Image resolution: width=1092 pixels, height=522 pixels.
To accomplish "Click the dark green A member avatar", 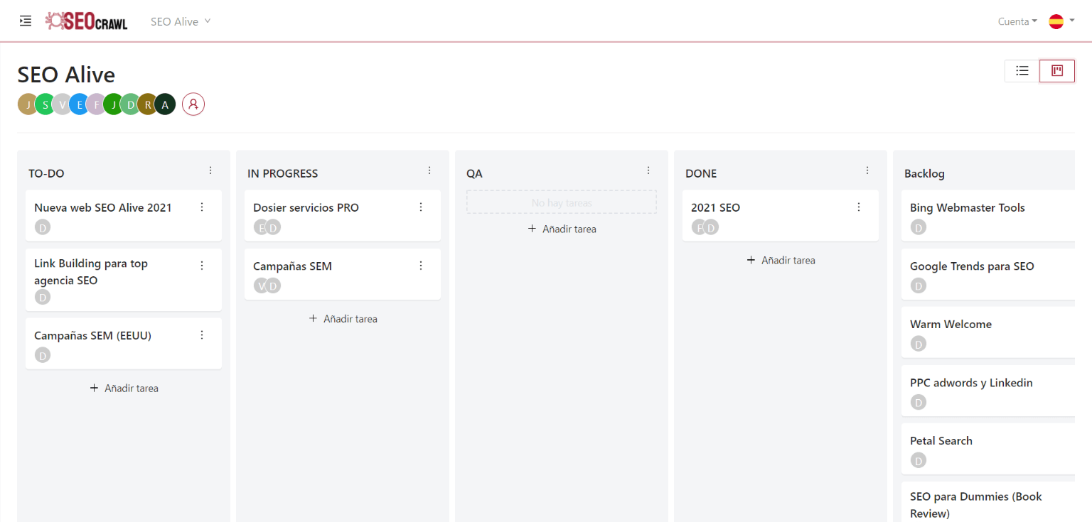I will point(165,104).
